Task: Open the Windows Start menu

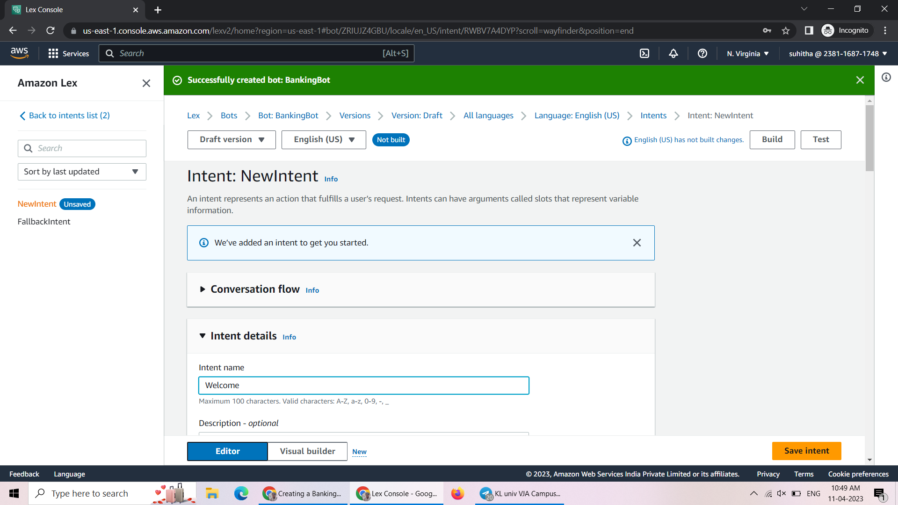Action: (14, 493)
